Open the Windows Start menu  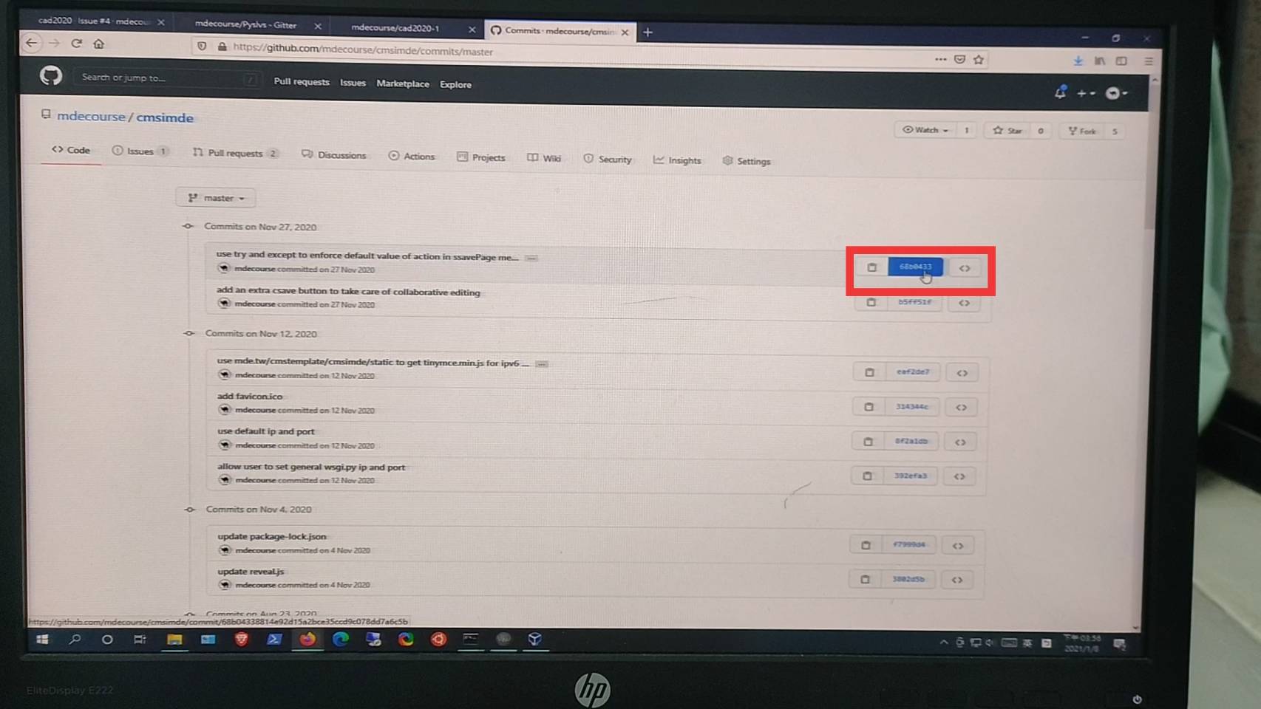[42, 640]
